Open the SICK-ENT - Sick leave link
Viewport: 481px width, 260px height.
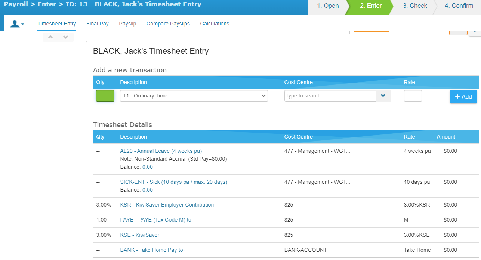click(x=173, y=182)
